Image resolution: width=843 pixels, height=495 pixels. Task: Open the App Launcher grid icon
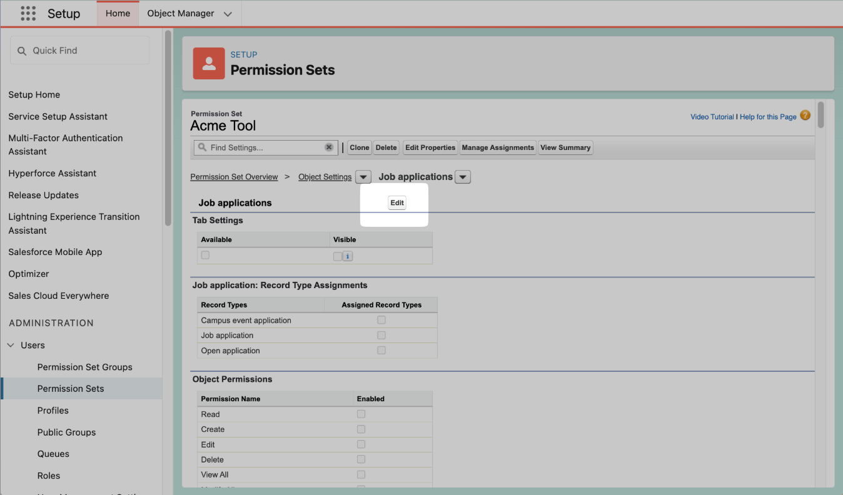pyautogui.click(x=28, y=13)
